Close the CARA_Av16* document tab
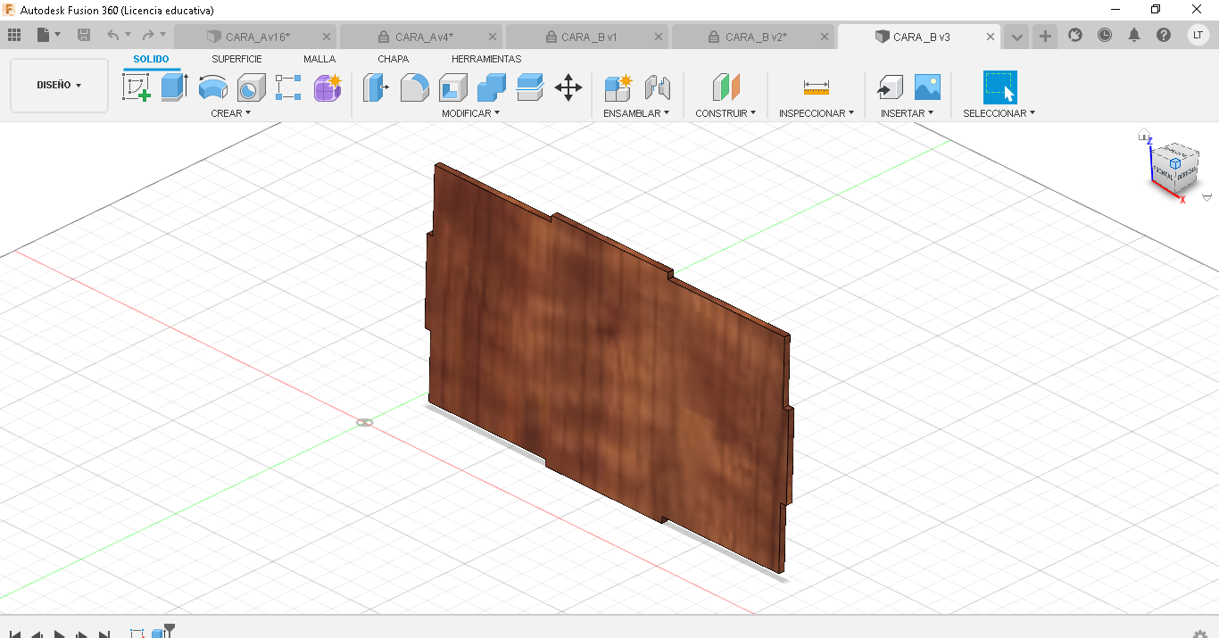 327,37
